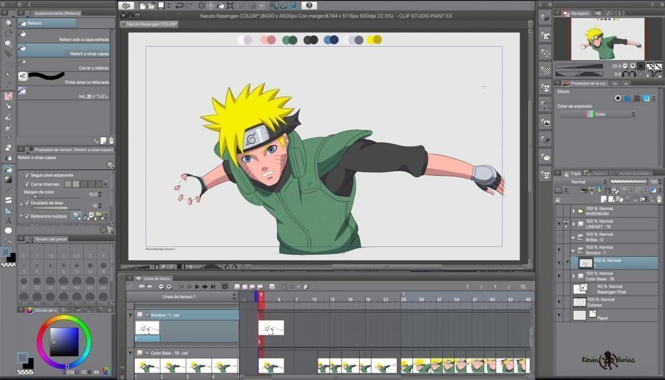The width and height of the screenshot is (665, 380).
Task: Select the 'Propiedad de la capa' tab
Action: tap(585, 84)
